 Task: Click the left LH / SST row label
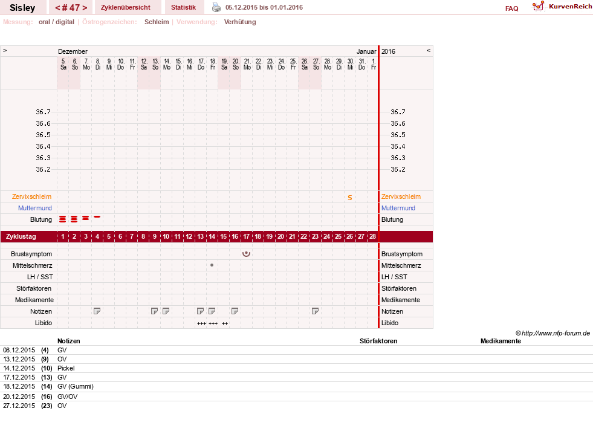tap(40, 277)
